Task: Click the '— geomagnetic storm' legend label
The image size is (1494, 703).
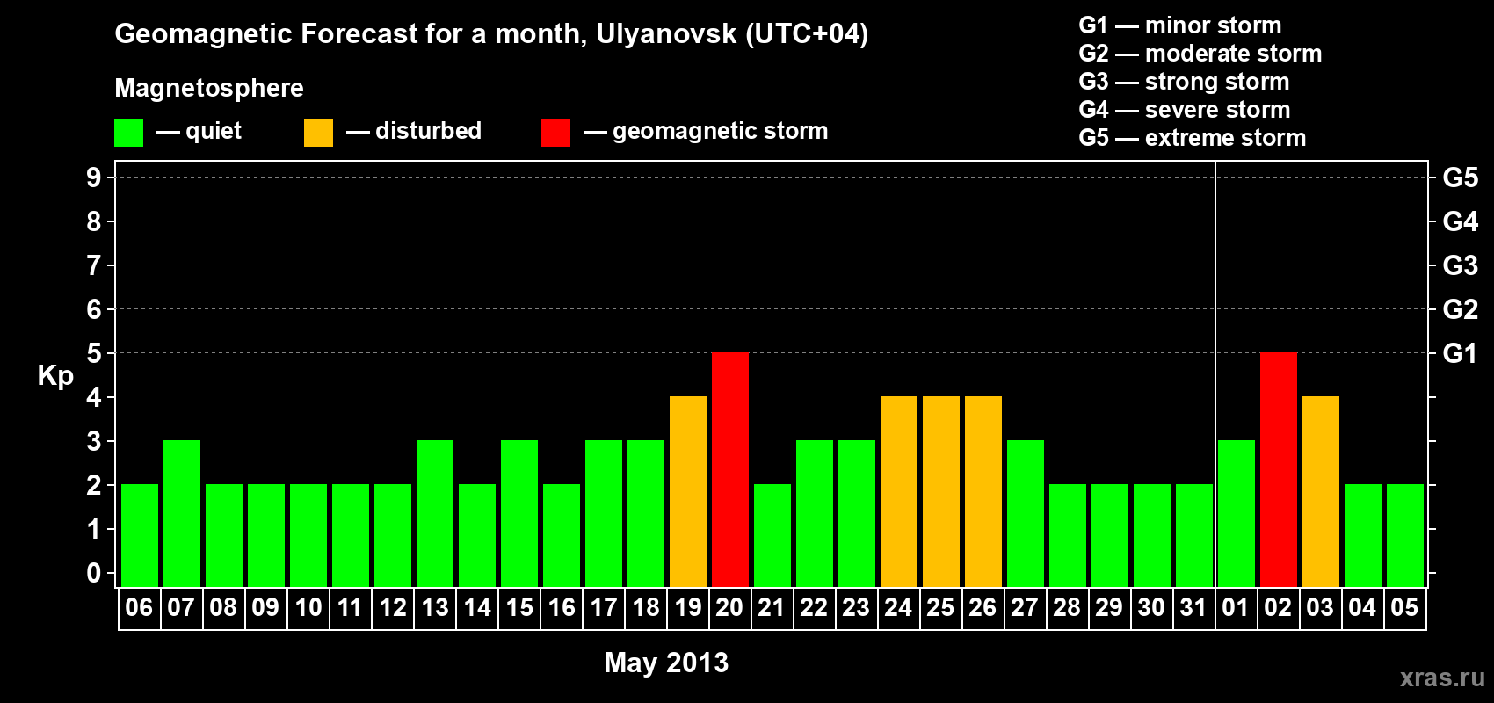Action: [706, 131]
